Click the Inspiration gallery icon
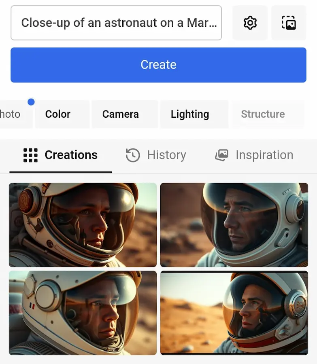 click(221, 155)
